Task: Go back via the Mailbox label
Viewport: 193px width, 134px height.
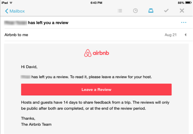Action: click(17, 11)
